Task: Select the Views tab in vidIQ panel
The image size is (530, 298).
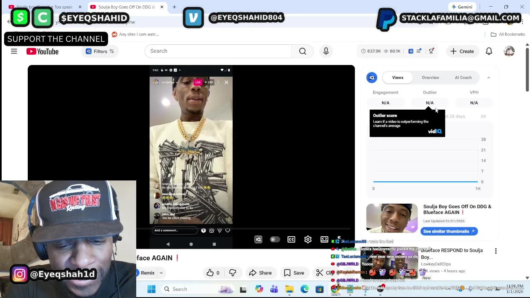Action: pos(397,77)
